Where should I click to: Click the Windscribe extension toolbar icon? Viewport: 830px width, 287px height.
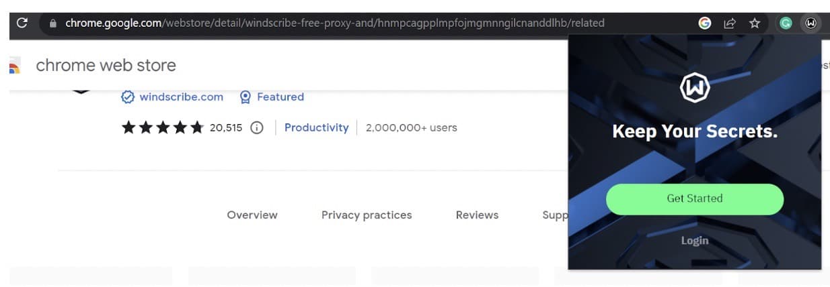(811, 23)
